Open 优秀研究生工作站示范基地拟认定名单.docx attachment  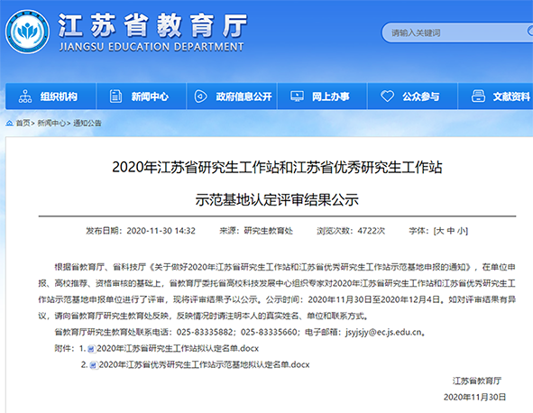point(204,364)
